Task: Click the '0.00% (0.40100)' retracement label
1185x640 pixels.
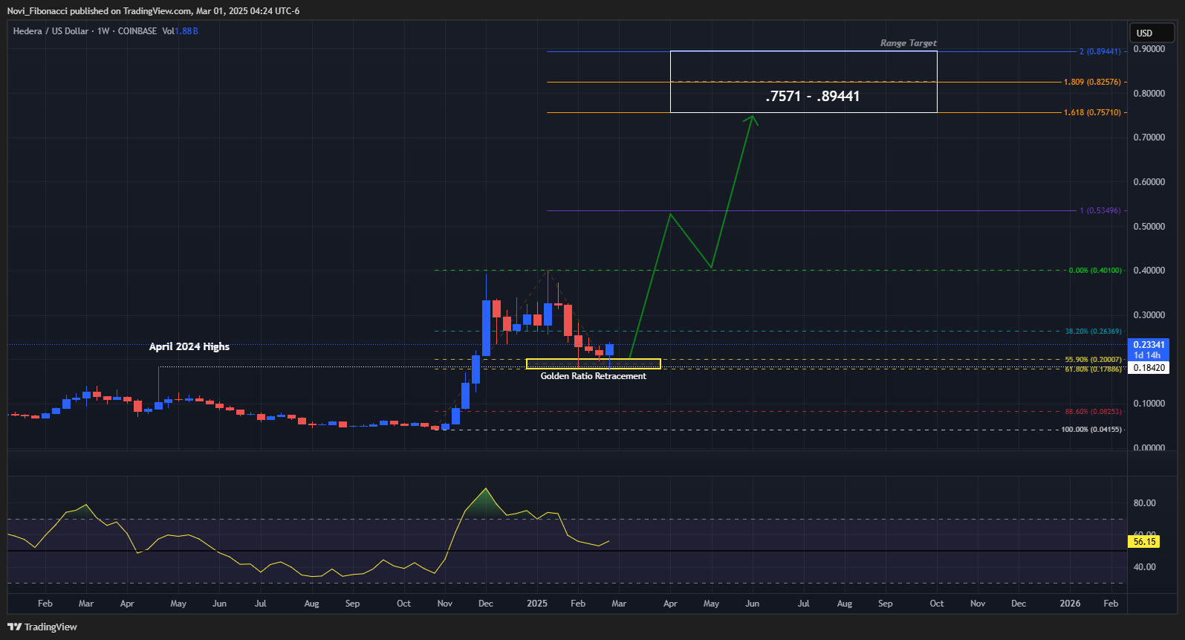Action: click(1095, 271)
